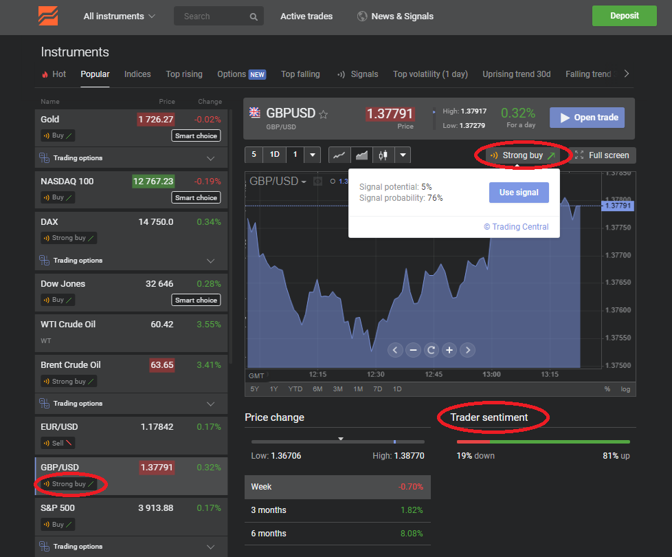Click the company logo in header
The width and height of the screenshot is (672, 557).
48,16
